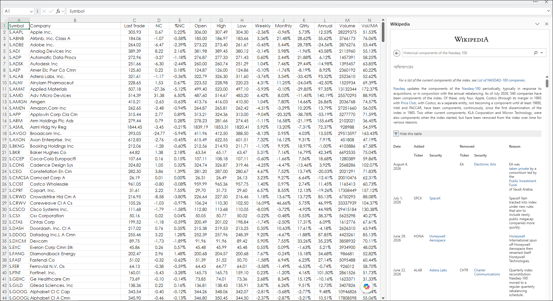This screenshot has height=301, width=553.
Task: Click the Cisco Systems Inc. cell
Action: click(x=75, y=209)
